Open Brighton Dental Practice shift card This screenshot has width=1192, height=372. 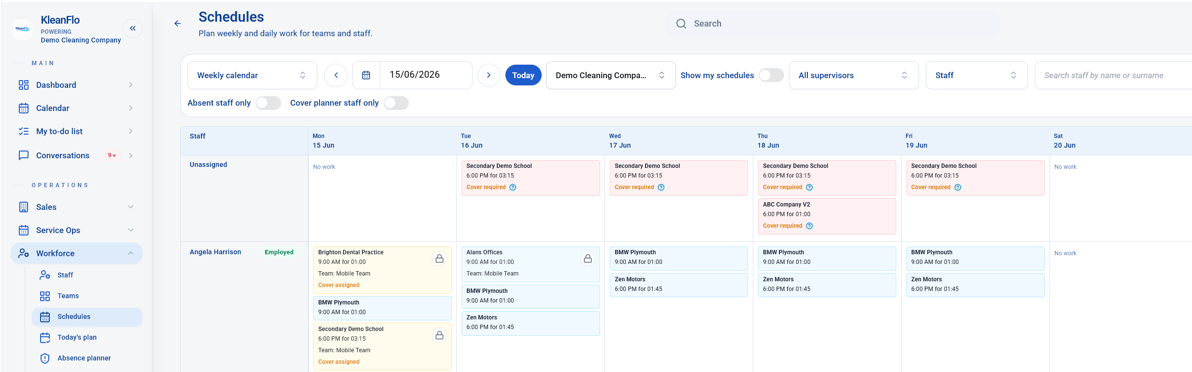pyautogui.click(x=382, y=270)
